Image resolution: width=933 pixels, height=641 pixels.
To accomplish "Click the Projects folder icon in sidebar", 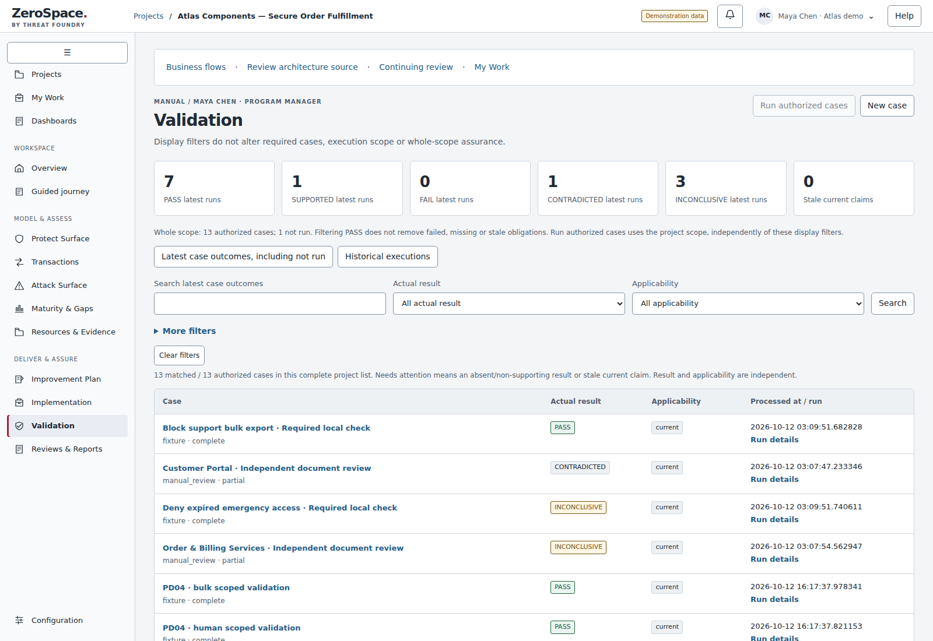I will [x=19, y=75].
